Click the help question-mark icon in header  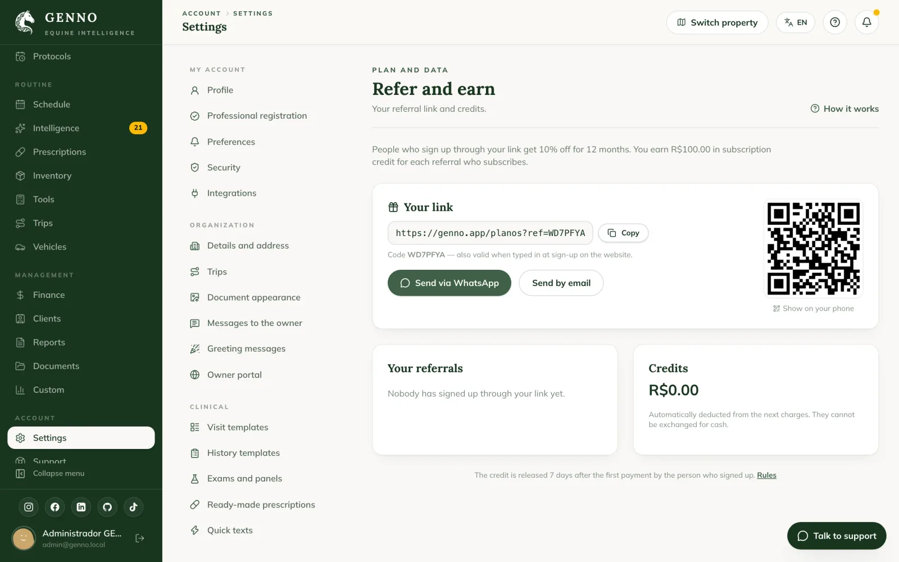click(835, 22)
